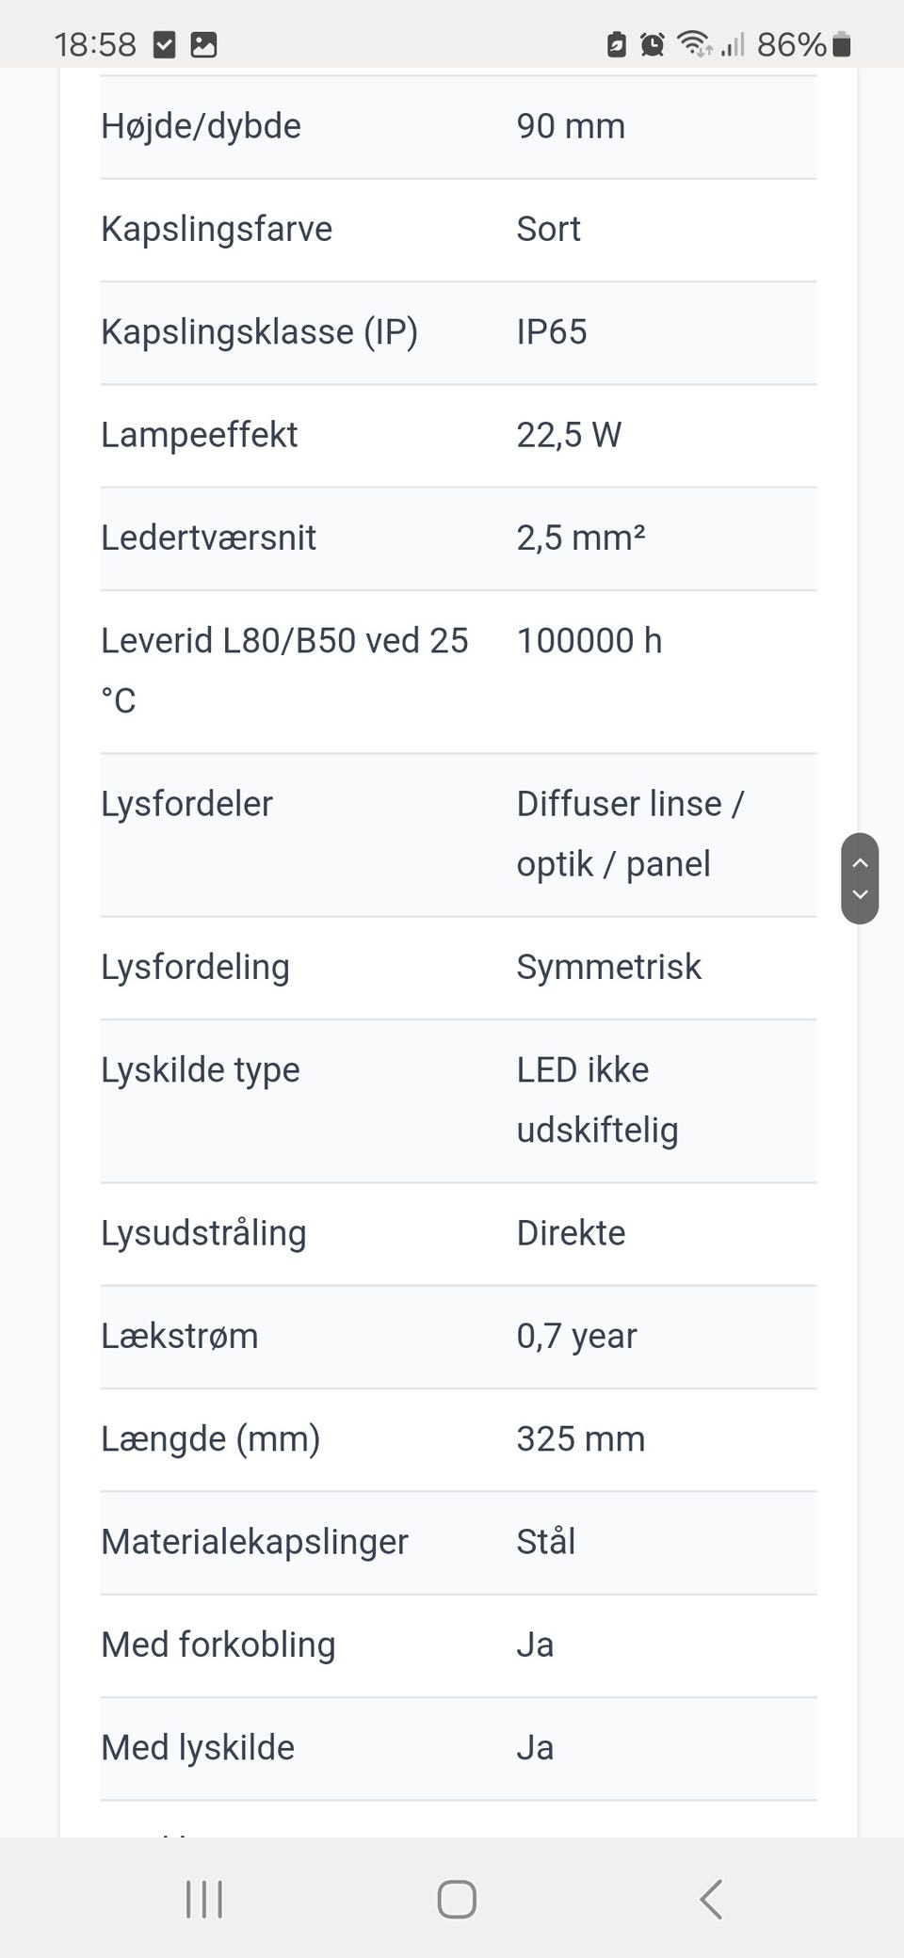This screenshot has height=1958, width=904.
Task: Click the down chevron on scroll handle
Action: [860, 894]
